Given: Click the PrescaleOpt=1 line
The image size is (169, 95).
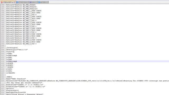Looking at the screenshot, I should [x=12, y=91].
